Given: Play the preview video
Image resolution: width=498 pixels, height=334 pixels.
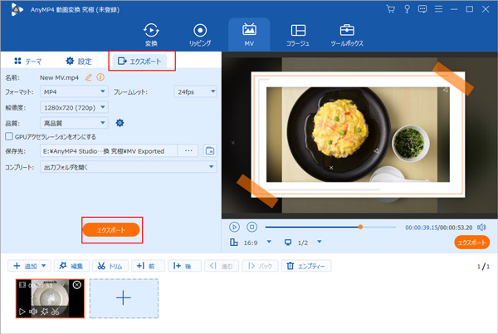Looking at the screenshot, I should tap(234, 227).
